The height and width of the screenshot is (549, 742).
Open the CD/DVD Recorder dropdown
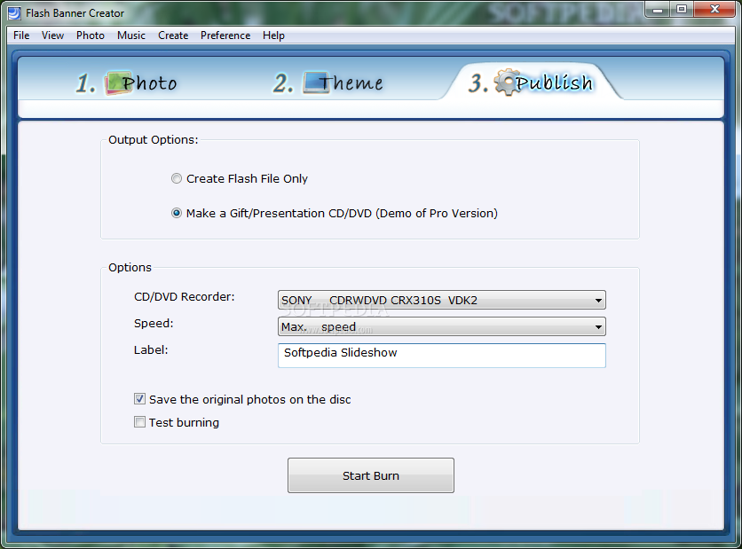coord(441,300)
